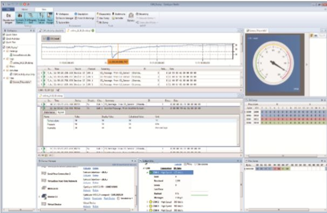The image size is (327, 213).
Task: Toggle the Symbolic Names ribbon icon
Action: [x=20, y=18]
